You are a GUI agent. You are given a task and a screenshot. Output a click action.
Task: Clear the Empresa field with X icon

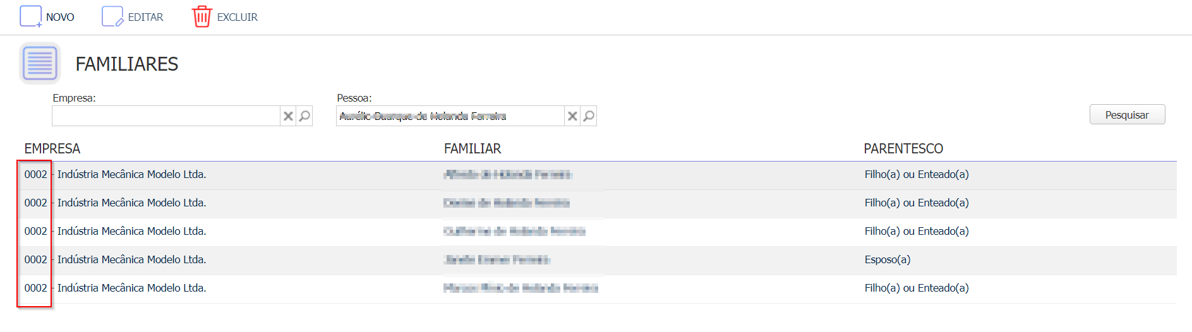point(288,116)
